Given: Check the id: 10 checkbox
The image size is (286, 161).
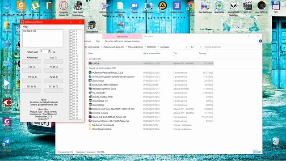Looking at the screenshot, I should point(71,56).
